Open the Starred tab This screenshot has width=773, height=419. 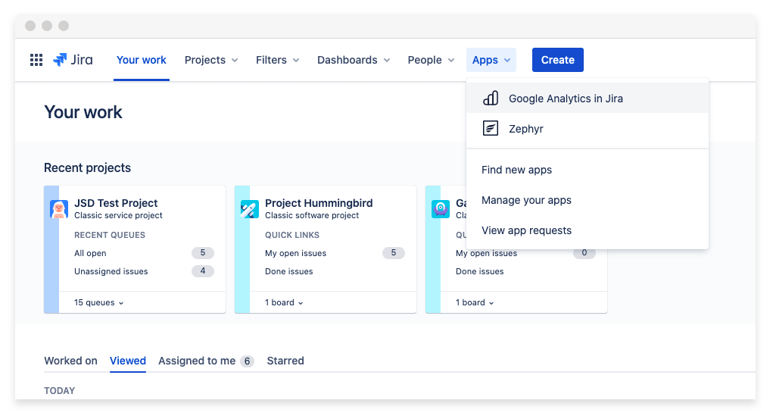(x=285, y=361)
